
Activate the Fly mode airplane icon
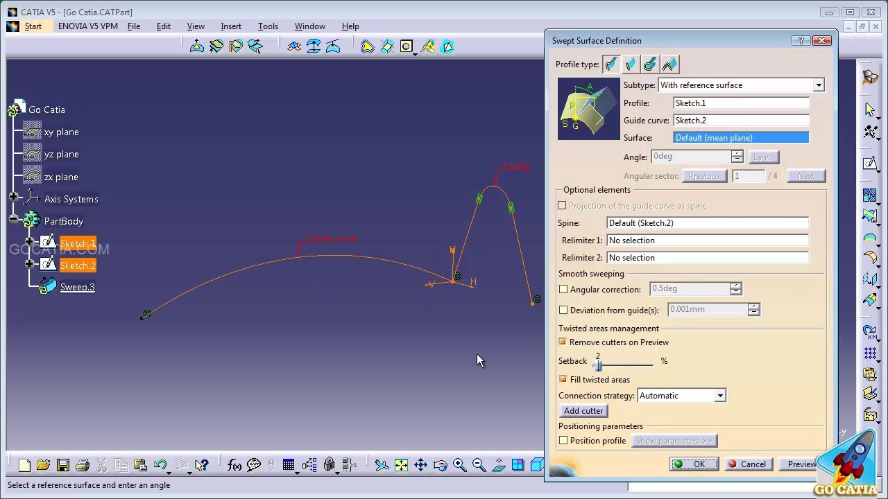tap(382, 465)
